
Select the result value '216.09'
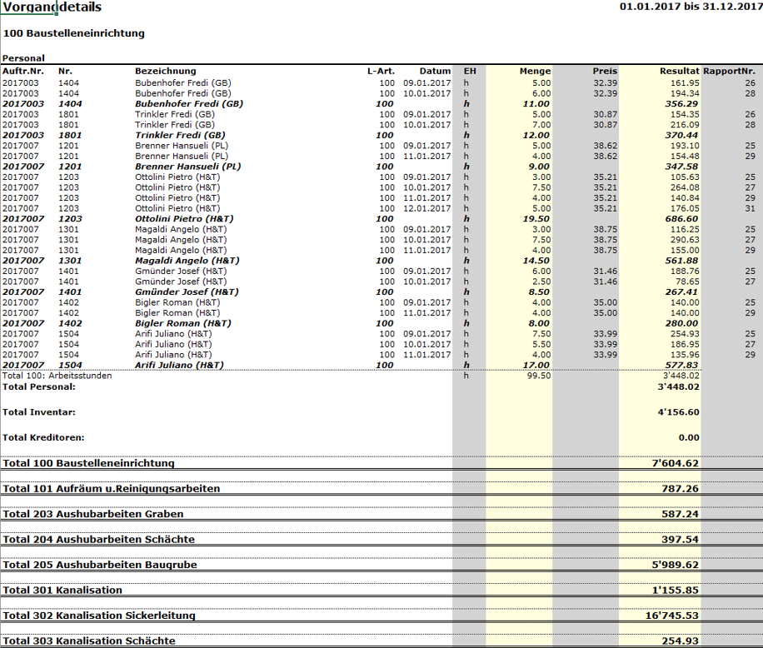point(685,125)
